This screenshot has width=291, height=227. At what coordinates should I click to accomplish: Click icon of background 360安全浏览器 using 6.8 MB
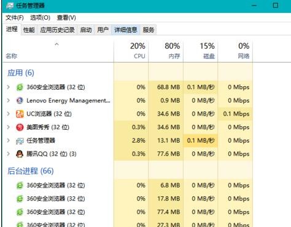[x=20, y=186]
